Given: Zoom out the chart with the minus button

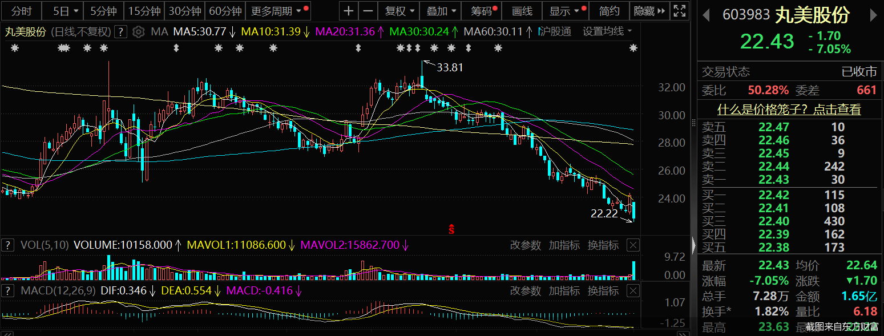Looking at the screenshot, I should click(x=368, y=11).
